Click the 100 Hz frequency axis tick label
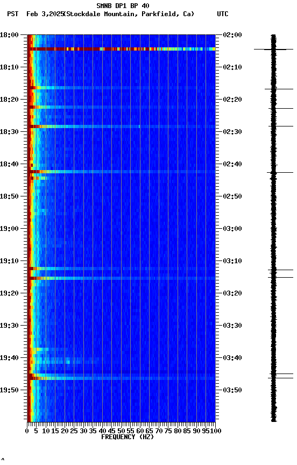 [216, 431]
